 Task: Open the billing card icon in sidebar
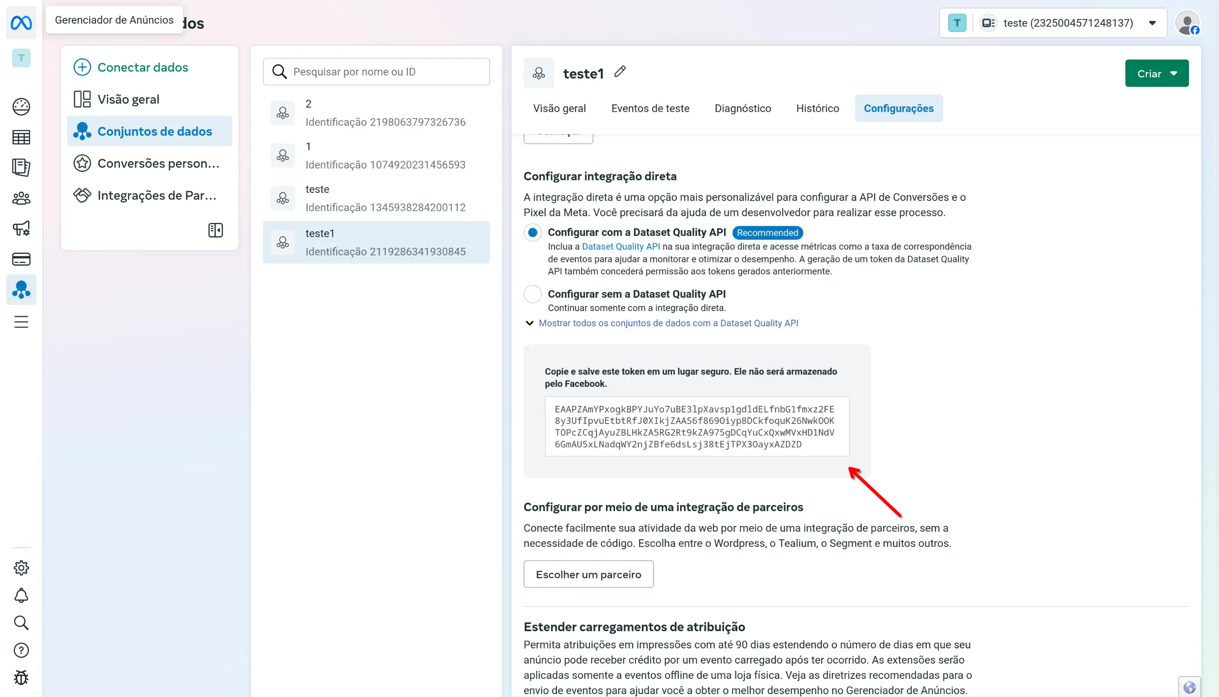click(x=21, y=259)
